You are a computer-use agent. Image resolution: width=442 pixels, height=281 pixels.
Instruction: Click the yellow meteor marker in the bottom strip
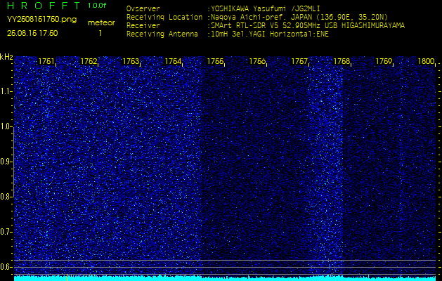point(67,278)
